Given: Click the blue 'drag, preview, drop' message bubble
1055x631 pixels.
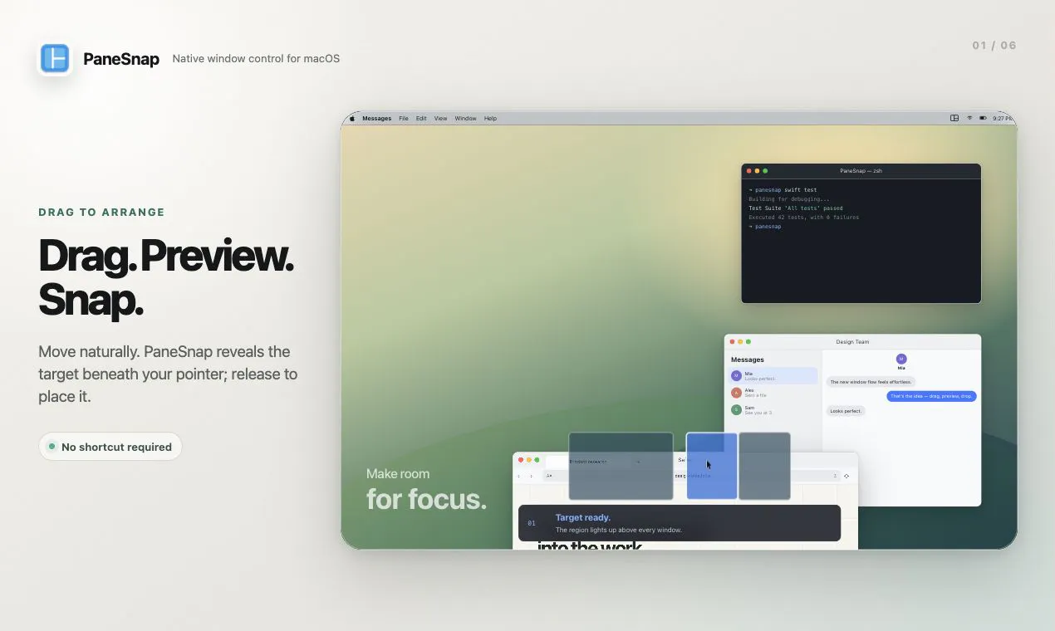Looking at the screenshot, I should [931, 396].
